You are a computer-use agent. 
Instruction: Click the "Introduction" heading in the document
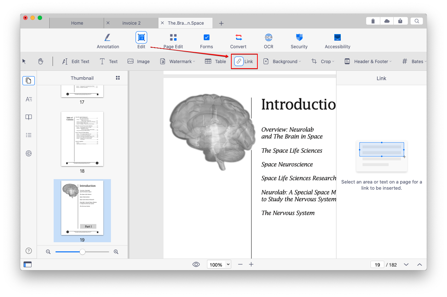click(x=298, y=104)
